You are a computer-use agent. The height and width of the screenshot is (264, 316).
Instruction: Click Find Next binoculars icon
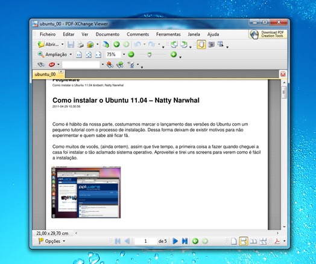pyautogui.click(x=120, y=65)
